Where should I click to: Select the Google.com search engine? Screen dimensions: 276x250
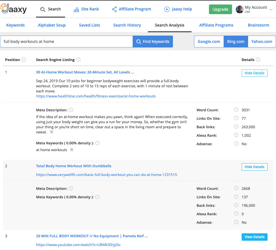[209, 42]
